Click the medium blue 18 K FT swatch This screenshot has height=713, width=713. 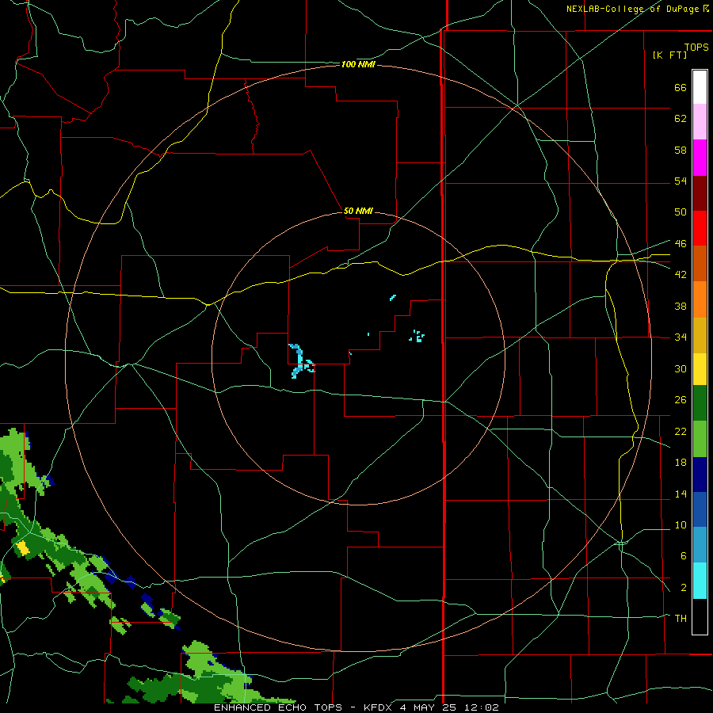(x=700, y=509)
